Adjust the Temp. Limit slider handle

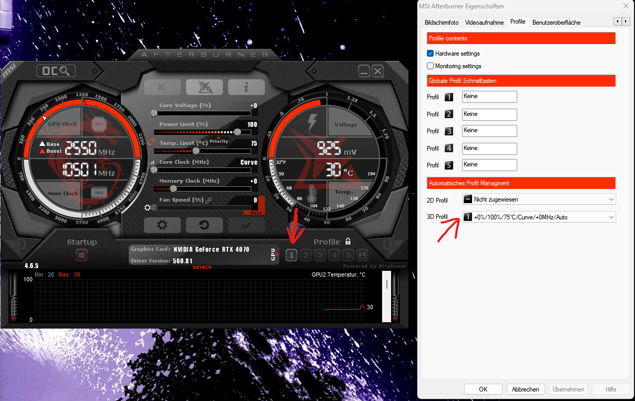point(196,151)
